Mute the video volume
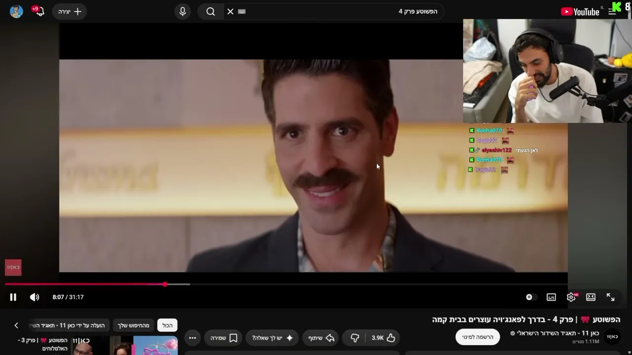Image resolution: width=632 pixels, height=355 pixels. point(35,297)
